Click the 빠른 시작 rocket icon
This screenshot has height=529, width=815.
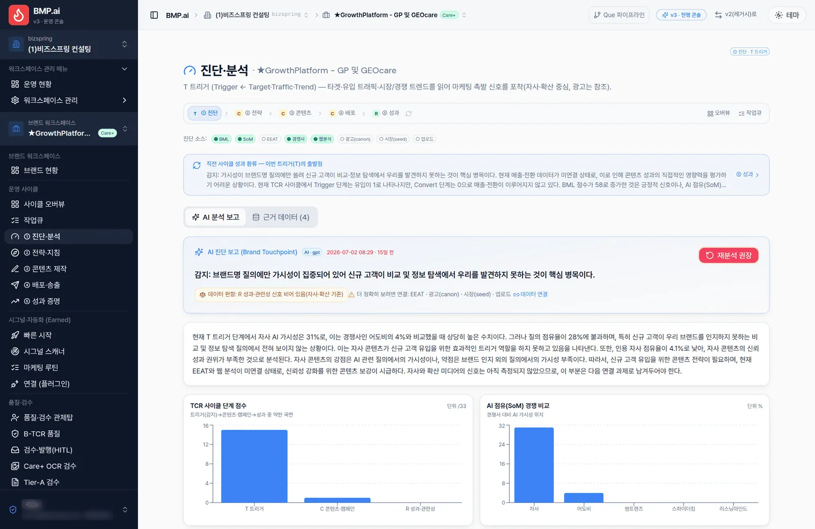(x=15, y=335)
